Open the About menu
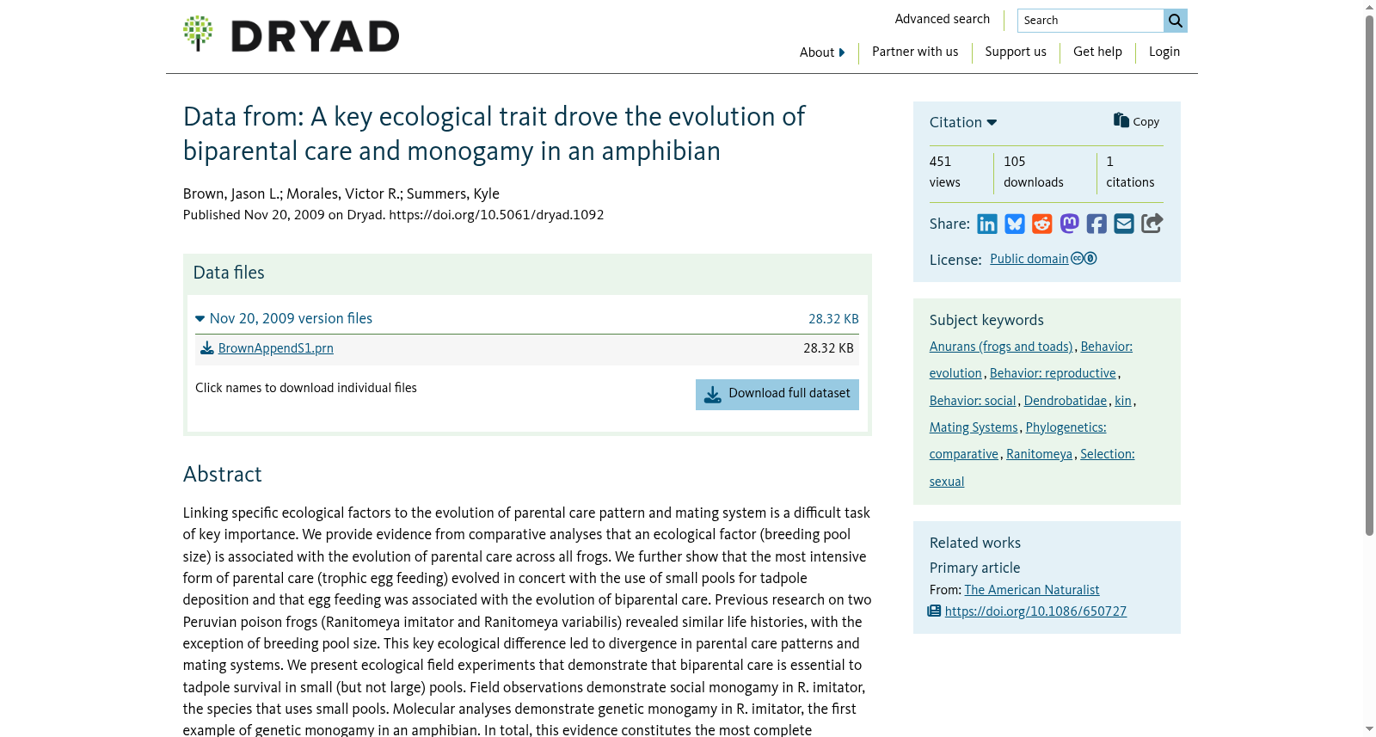Viewport: 1376px width, 737px height. click(822, 52)
